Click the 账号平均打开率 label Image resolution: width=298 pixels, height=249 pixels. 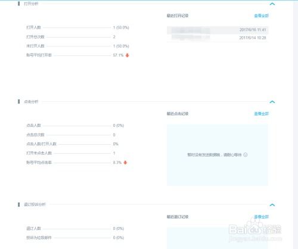click(x=39, y=55)
